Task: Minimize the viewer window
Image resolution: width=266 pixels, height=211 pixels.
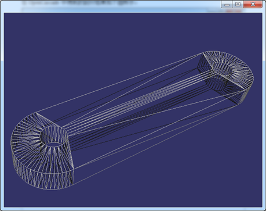Action: [227, 4]
